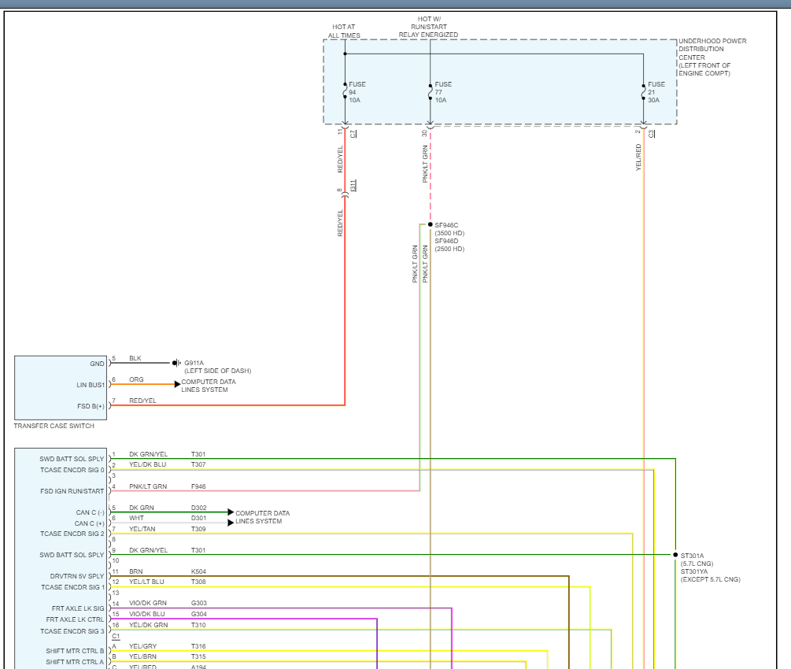Click the T307 circuit code
The image size is (791, 669).
point(198,465)
